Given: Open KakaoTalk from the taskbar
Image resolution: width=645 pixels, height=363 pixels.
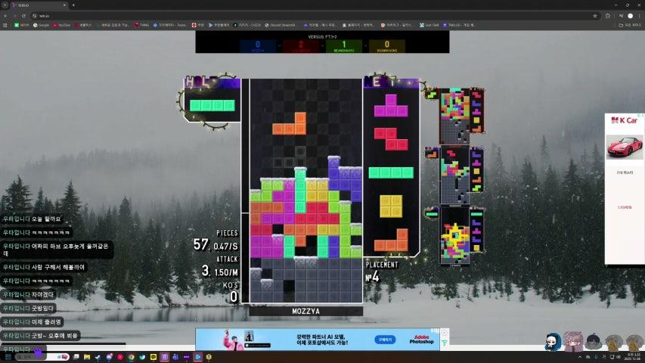Looking at the screenshot, I should coord(153,357).
